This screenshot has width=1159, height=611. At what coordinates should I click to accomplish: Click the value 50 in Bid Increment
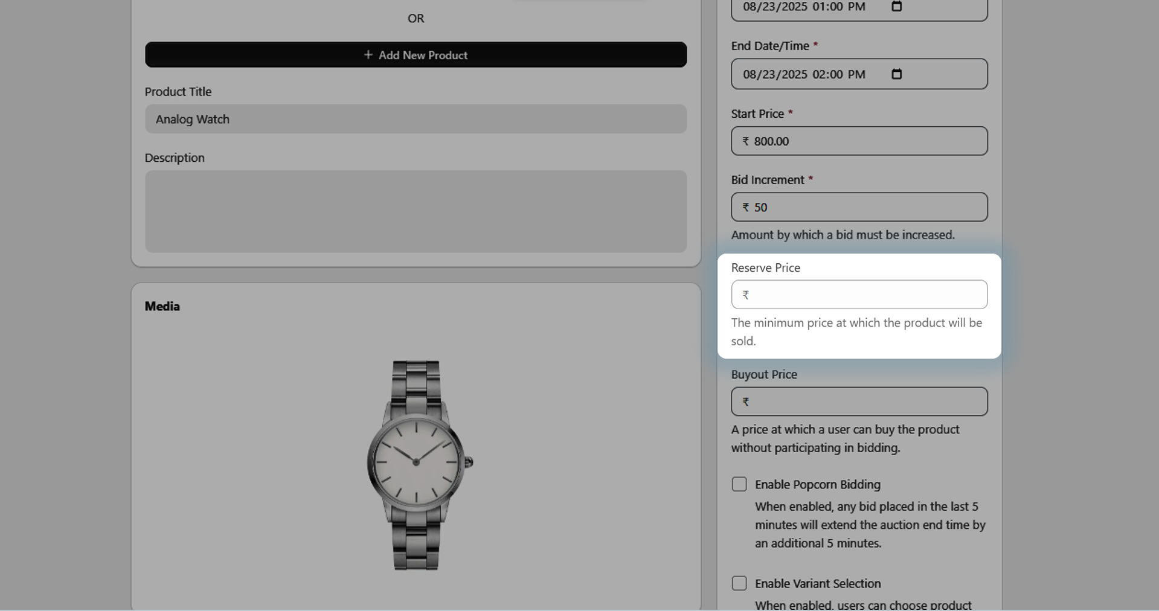760,208
